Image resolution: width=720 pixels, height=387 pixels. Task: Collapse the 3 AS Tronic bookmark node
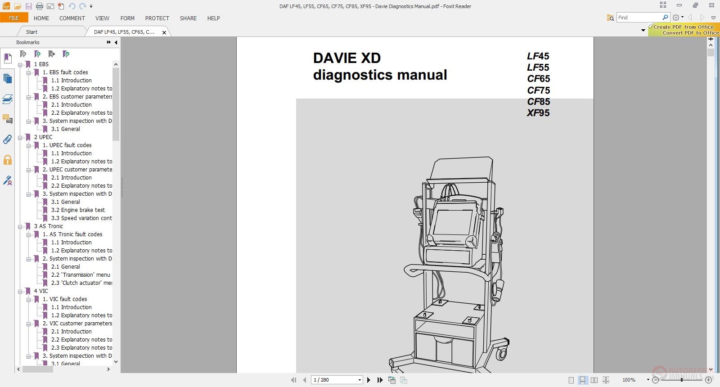20,226
